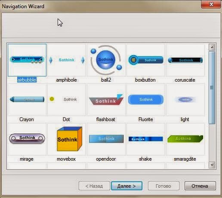Image resolution: width=222 pixels, height=198 pixels.
Task: Close the Navigation Wizard window
Action: (x=211, y=4)
